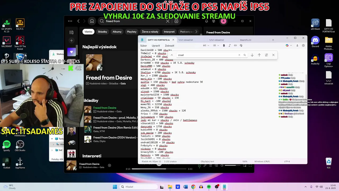Open Spotify miniplayer
This screenshot has height=191, width=339.
point(245,165)
